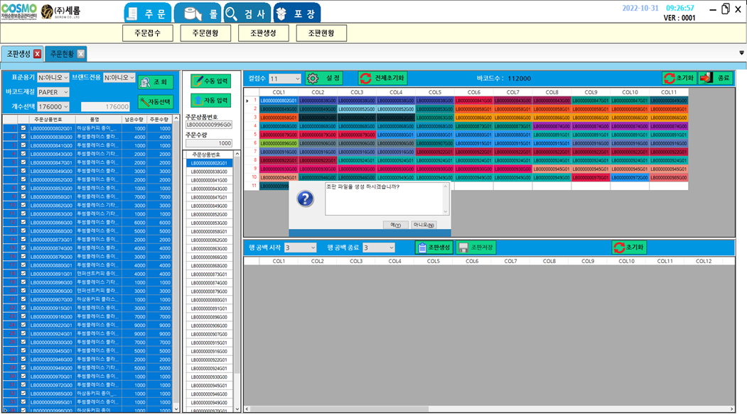Uncheck the checkbox for row LB0000000802G01
The image size is (747, 417).
[x=23, y=128]
